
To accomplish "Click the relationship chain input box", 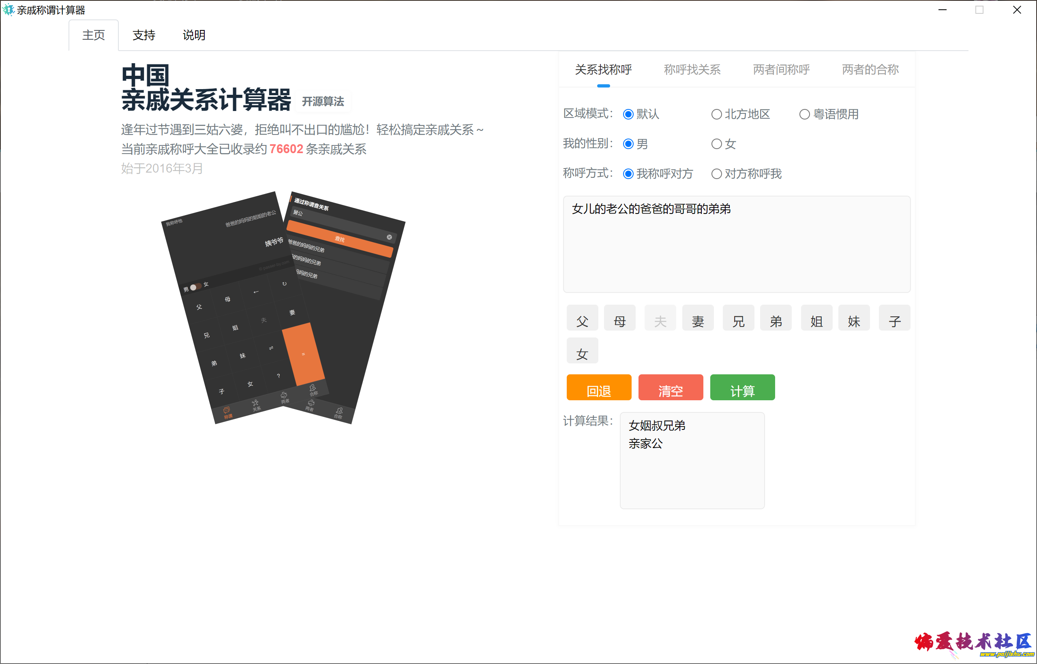I will (737, 244).
